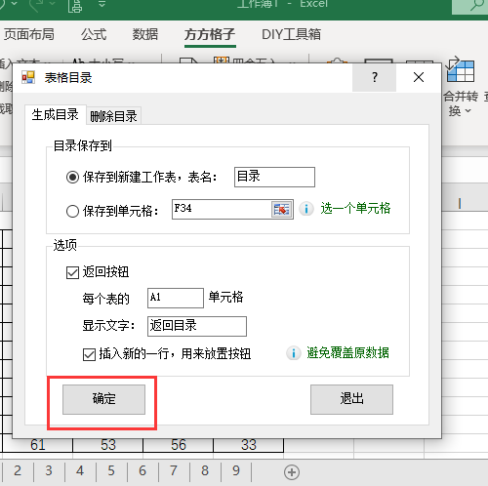Select the cell containing 53
Viewport: 488px width, 486px height.
pos(107,445)
